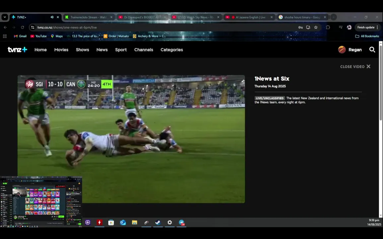The image size is (383, 239).
Task: Open the Shows section
Action: pos(82,49)
